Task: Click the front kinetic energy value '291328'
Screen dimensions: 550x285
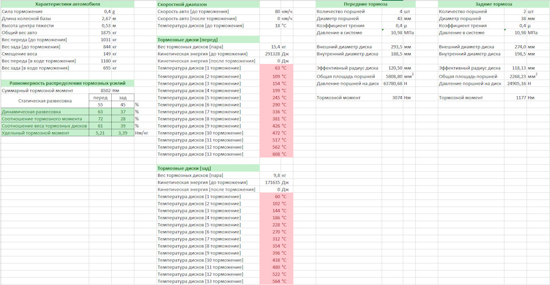Action: tap(270, 54)
